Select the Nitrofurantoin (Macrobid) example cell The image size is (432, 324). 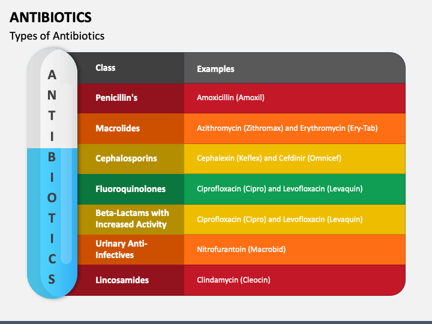coord(295,250)
